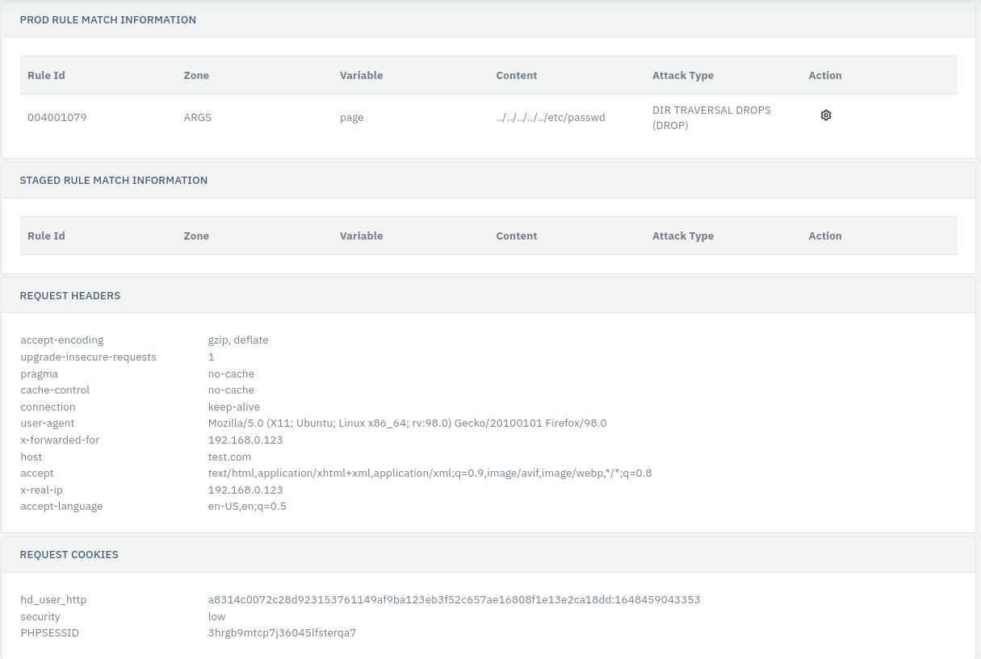981x659 pixels.
Task: Select the x-real-ip value 192.168.0.123
Action: click(x=245, y=490)
